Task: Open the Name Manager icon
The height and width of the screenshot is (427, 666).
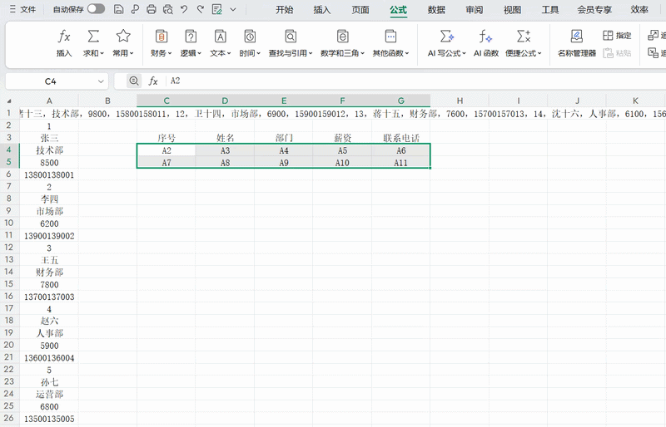Action: (x=576, y=37)
